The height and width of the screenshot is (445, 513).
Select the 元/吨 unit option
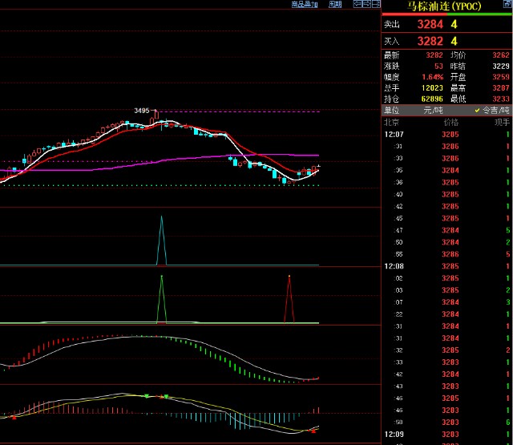(x=433, y=110)
